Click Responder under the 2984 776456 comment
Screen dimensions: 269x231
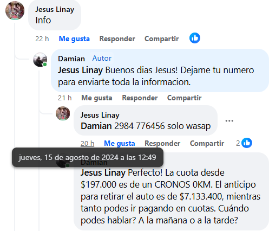pyautogui.click(x=162, y=143)
